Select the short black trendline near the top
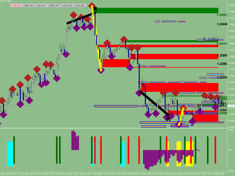 coord(79,19)
